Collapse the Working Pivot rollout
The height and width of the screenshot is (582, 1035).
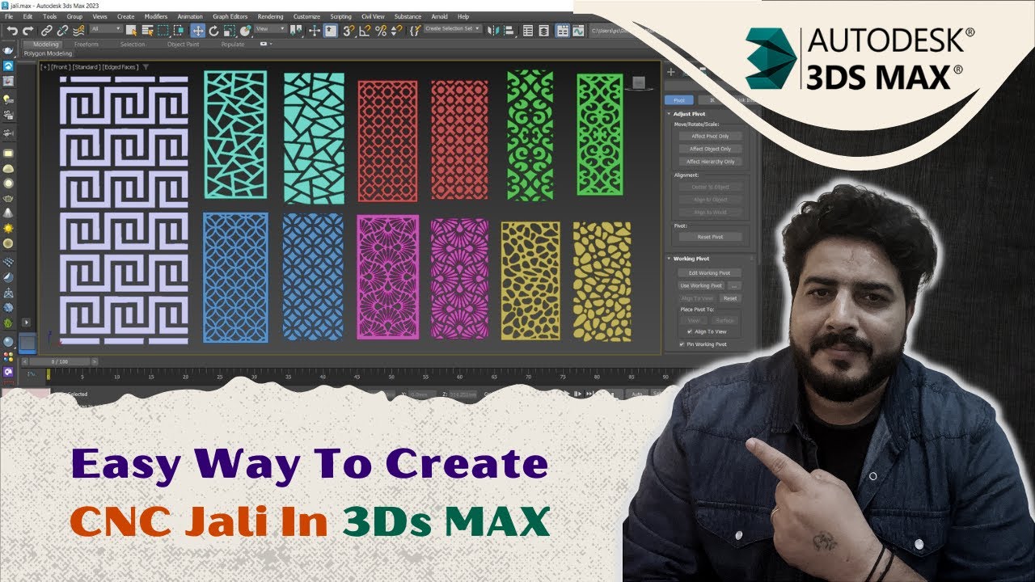tap(668, 259)
